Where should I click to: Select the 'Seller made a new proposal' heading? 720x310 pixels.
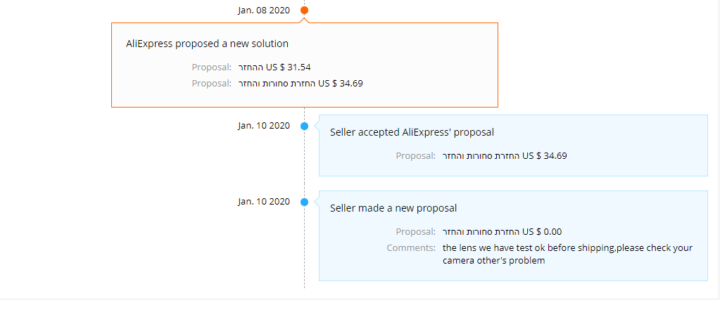coord(393,208)
